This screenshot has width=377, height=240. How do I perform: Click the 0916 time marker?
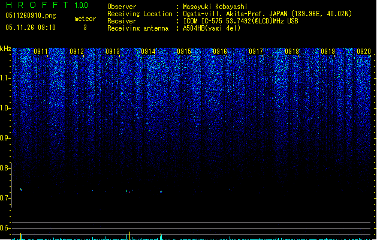click(x=220, y=52)
